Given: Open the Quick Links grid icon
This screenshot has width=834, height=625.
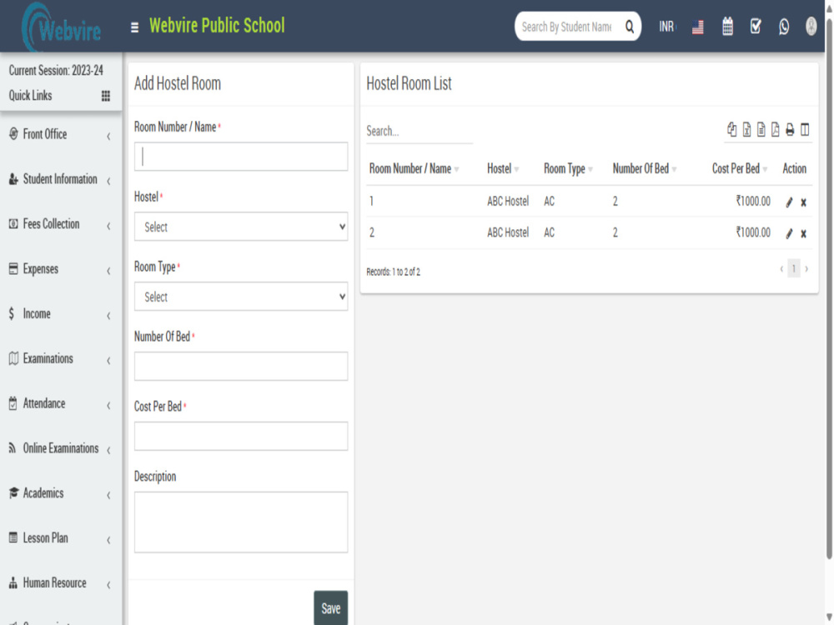Looking at the screenshot, I should point(106,96).
